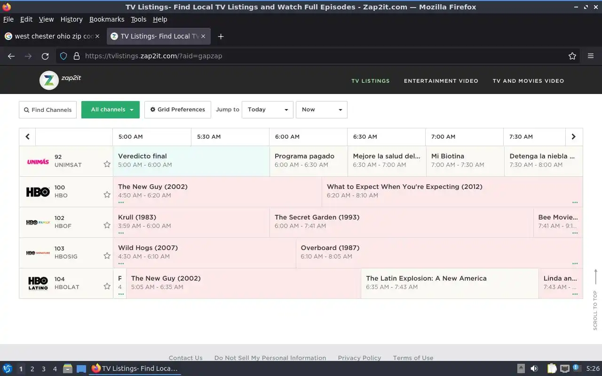Open the taskbar file manager icon
This screenshot has width=602, height=376.
point(67,368)
